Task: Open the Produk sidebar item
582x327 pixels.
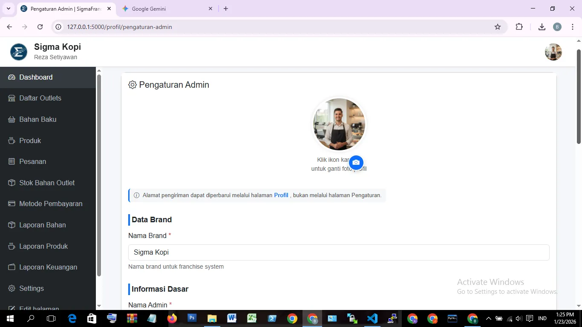Action: pyautogui.click(x=48, y=141)
